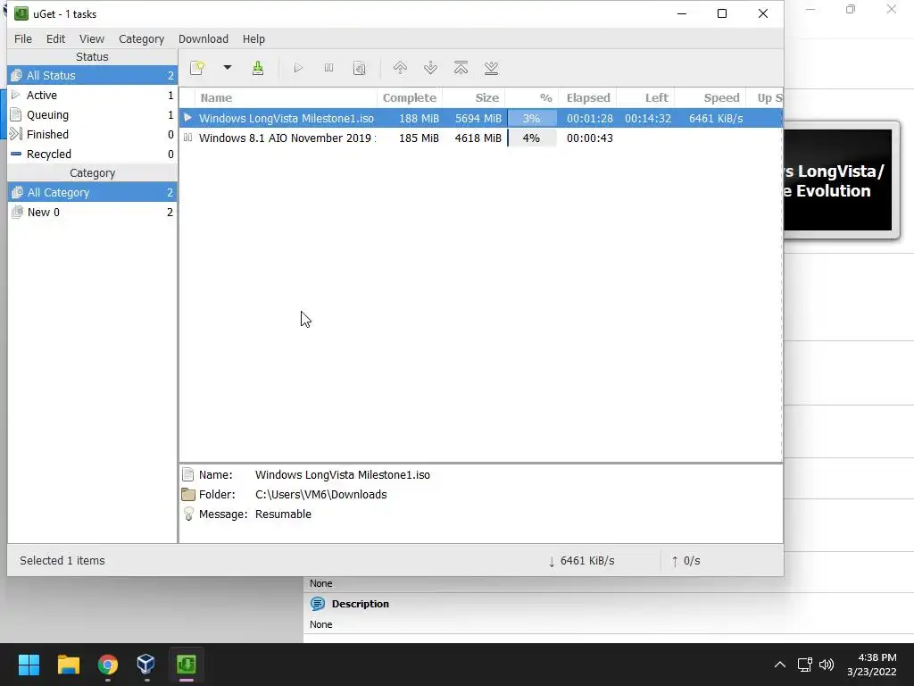The width and height of the screenshot is (914, 686).
Task: Click the 6461 KiB/s cell in the LongVista row
Action: (716, 119)
